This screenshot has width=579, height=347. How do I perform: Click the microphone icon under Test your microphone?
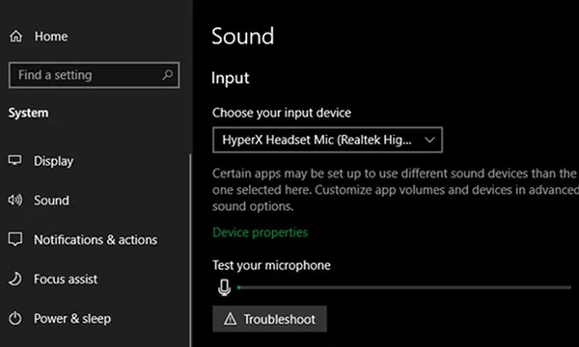point(224,287)
